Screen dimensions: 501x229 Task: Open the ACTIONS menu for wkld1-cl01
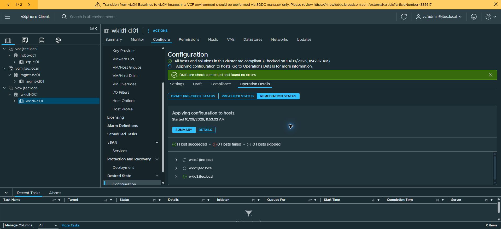pos(158,31)
